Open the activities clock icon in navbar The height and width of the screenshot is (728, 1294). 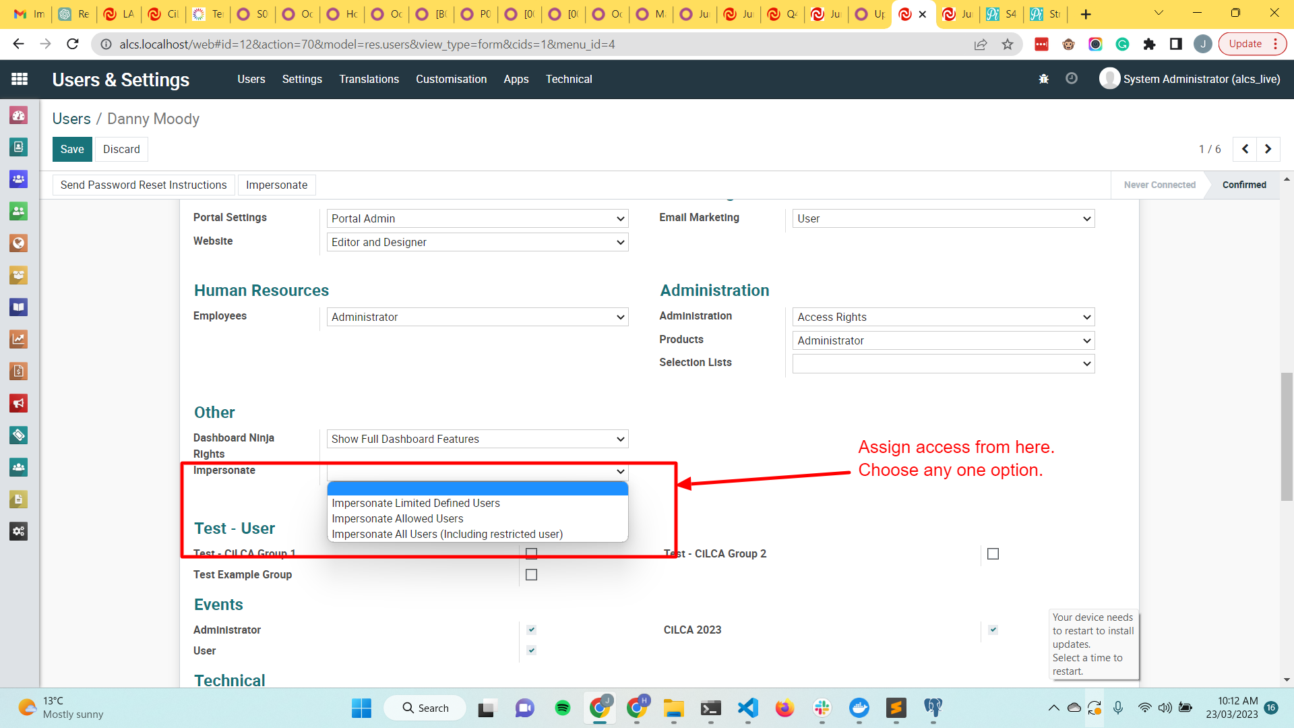(1071, 79)
